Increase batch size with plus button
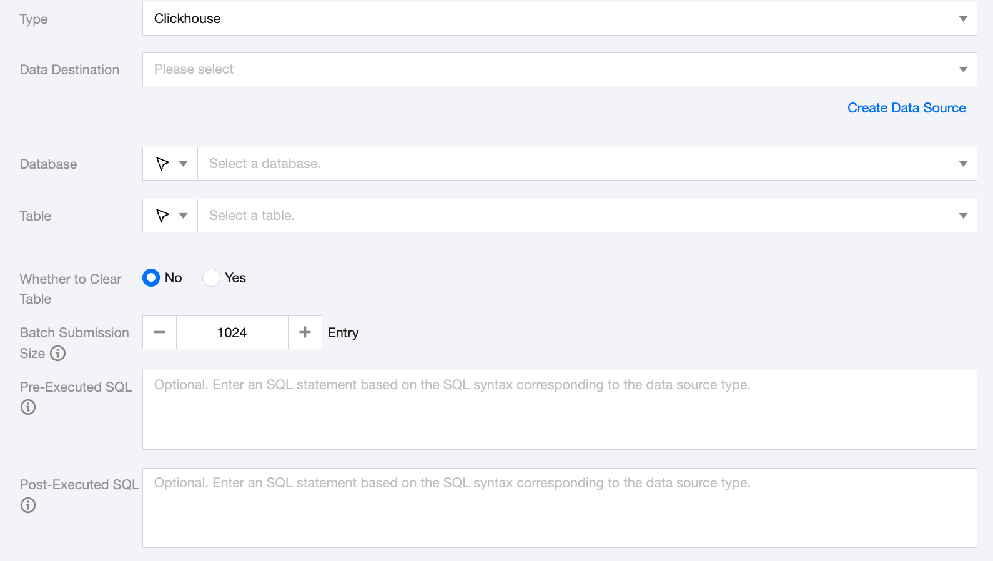 pyautogui.click(x=305, y=332)
